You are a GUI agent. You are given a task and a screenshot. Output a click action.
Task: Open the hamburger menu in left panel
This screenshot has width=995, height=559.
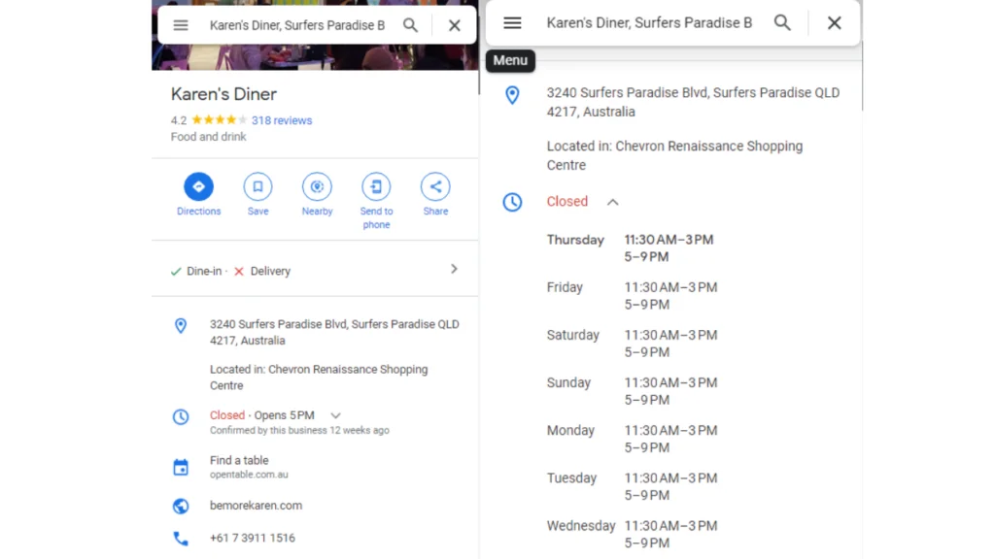181,25
